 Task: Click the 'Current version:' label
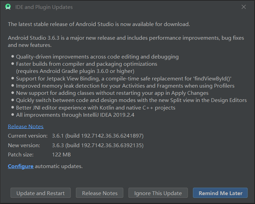click(28, 136)
